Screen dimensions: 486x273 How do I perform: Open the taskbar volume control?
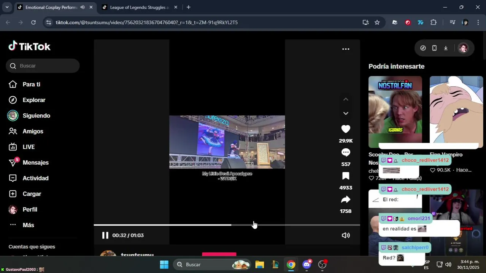[448, 264]
